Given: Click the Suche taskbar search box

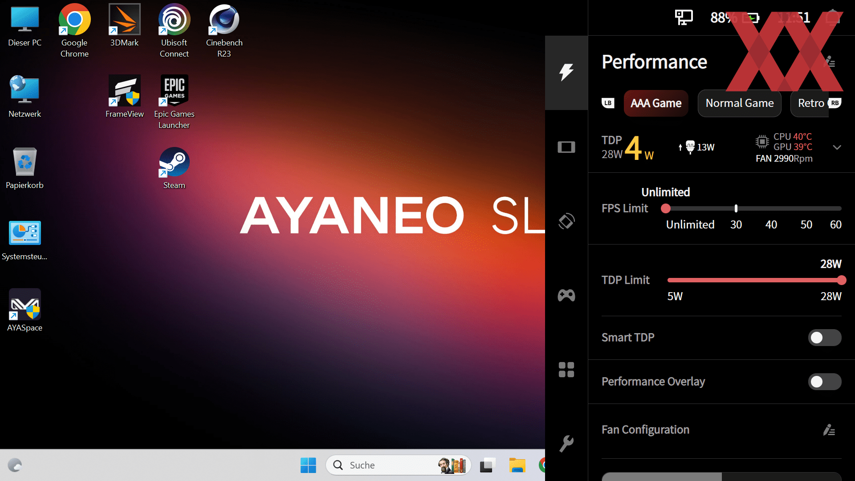Looking at the screenshot, I should 399,465.
